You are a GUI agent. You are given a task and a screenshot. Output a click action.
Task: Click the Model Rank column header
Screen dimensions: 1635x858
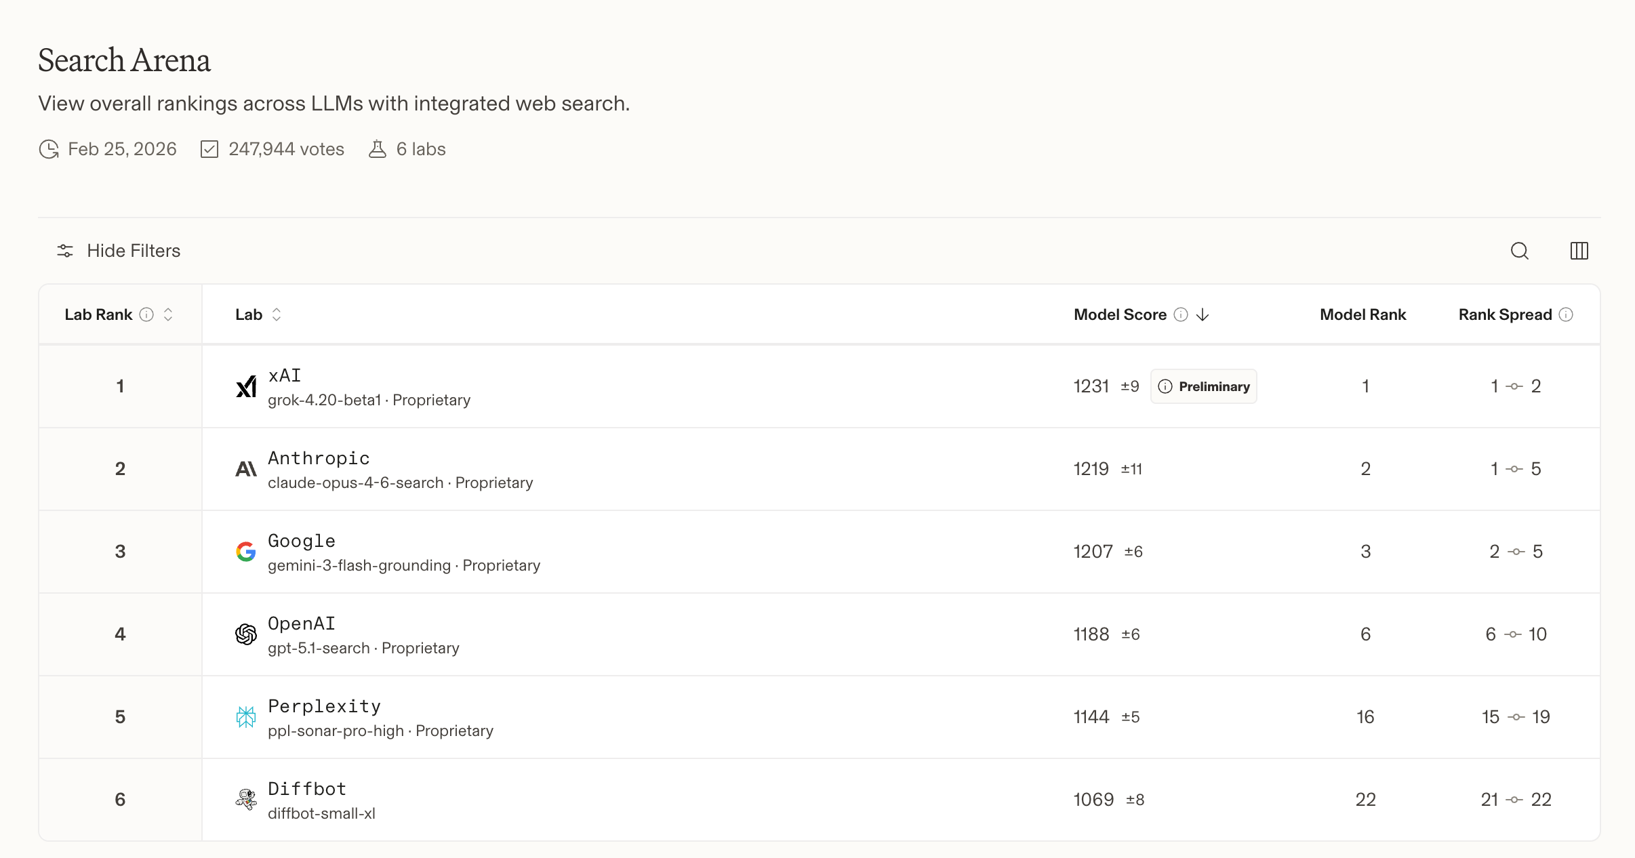(x=1362, y=314)
